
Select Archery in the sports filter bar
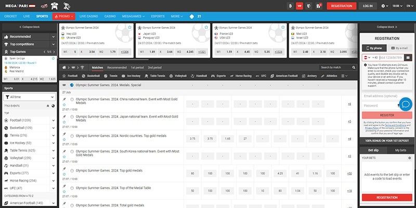click(x=309, y=76)
